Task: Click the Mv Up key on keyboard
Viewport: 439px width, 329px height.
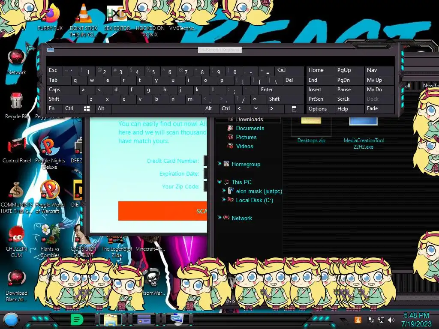Action: point(379,80)
